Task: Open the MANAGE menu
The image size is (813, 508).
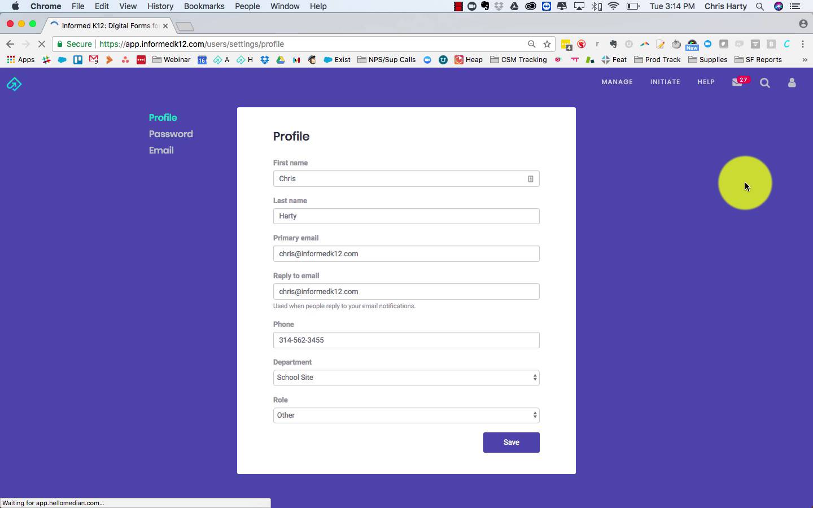Action: pos(617,82)
